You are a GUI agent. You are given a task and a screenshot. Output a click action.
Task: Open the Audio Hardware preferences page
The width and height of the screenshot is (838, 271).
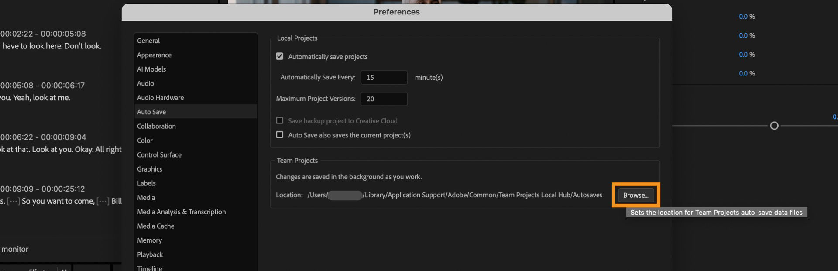(160, 97)
